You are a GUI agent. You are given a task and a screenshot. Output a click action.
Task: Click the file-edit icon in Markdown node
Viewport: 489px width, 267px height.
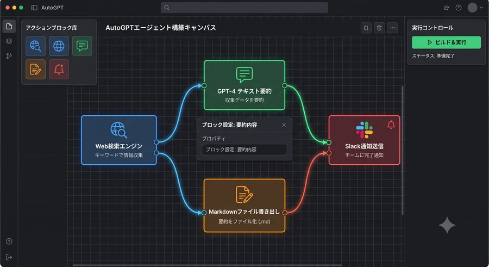coord(244,194)
